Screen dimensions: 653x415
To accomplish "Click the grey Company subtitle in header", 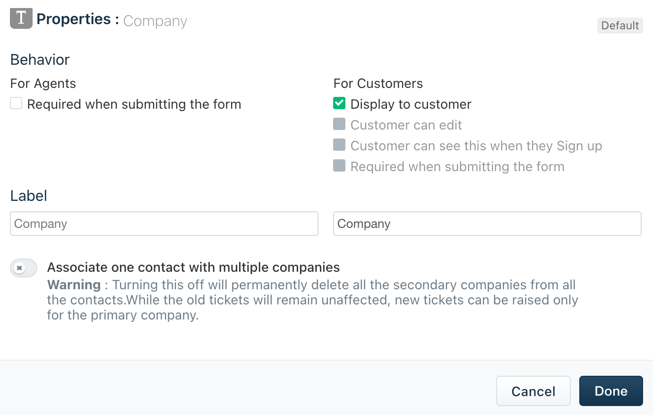I will tap(155, 21).
